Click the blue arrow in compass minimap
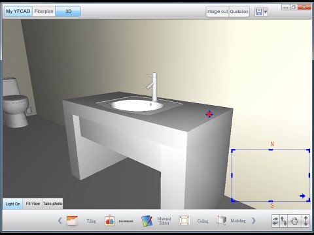Image resolution: width=314 pixels, height=235 pixels. 302,196
